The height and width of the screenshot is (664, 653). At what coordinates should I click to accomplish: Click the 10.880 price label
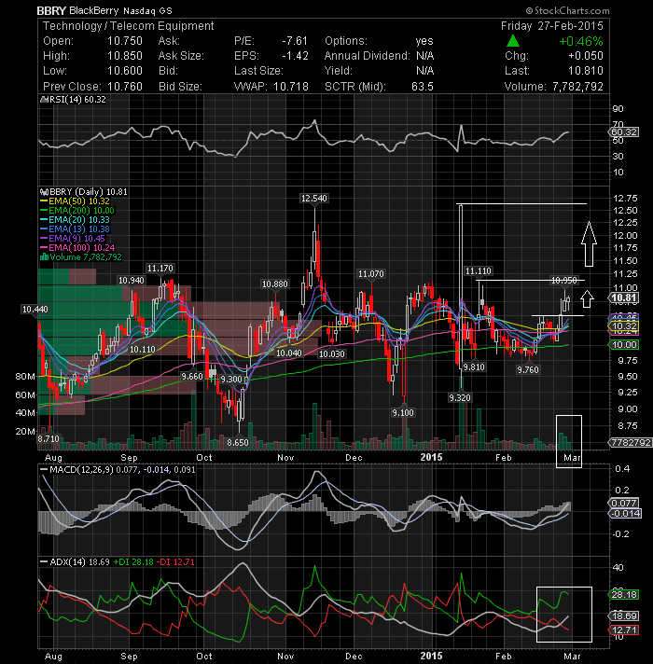275,284
